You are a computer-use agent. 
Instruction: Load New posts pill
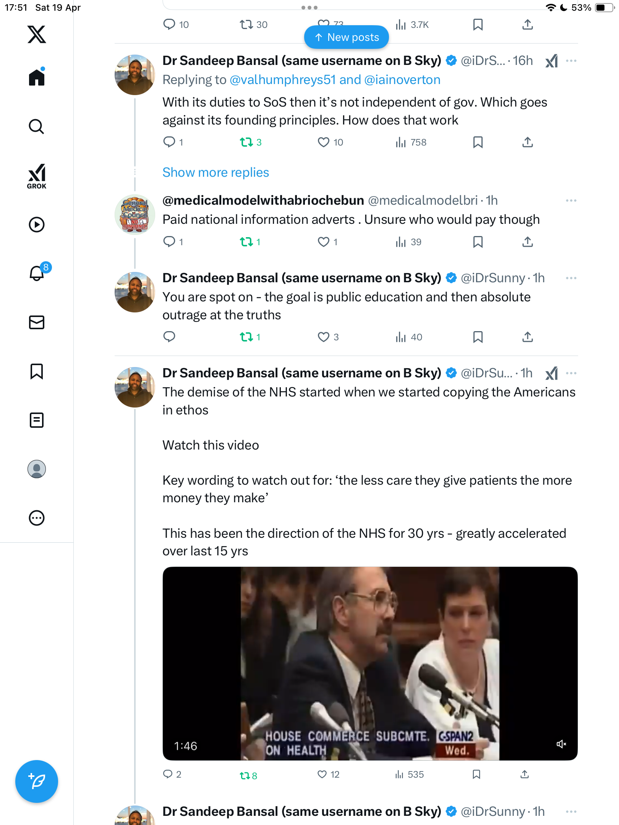pyautogui.click(x=346, y=37)
